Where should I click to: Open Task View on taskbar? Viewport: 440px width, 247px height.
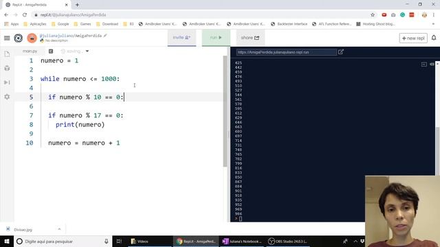point(119,241)
